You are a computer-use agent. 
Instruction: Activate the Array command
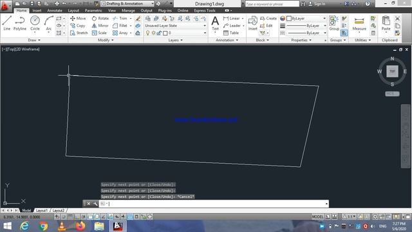(x=120, y=33)
